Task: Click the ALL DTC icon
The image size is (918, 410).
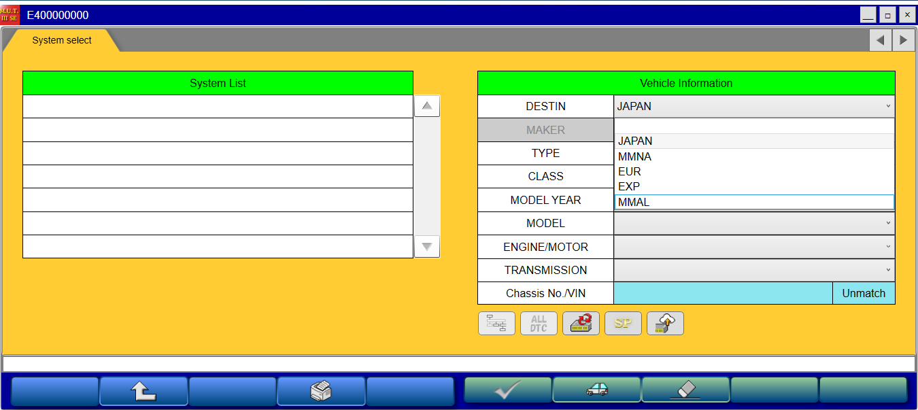Action: 539,323
